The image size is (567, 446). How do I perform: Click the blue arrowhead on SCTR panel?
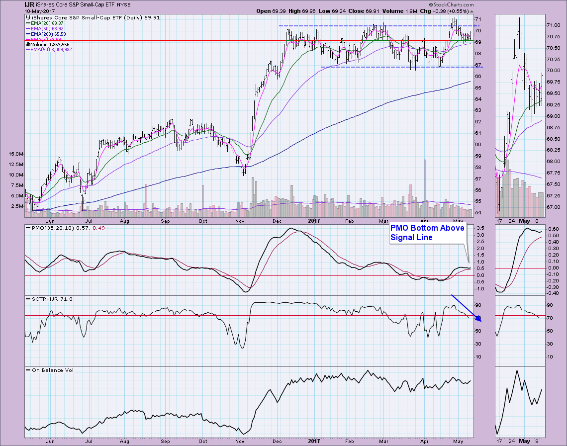479,319
